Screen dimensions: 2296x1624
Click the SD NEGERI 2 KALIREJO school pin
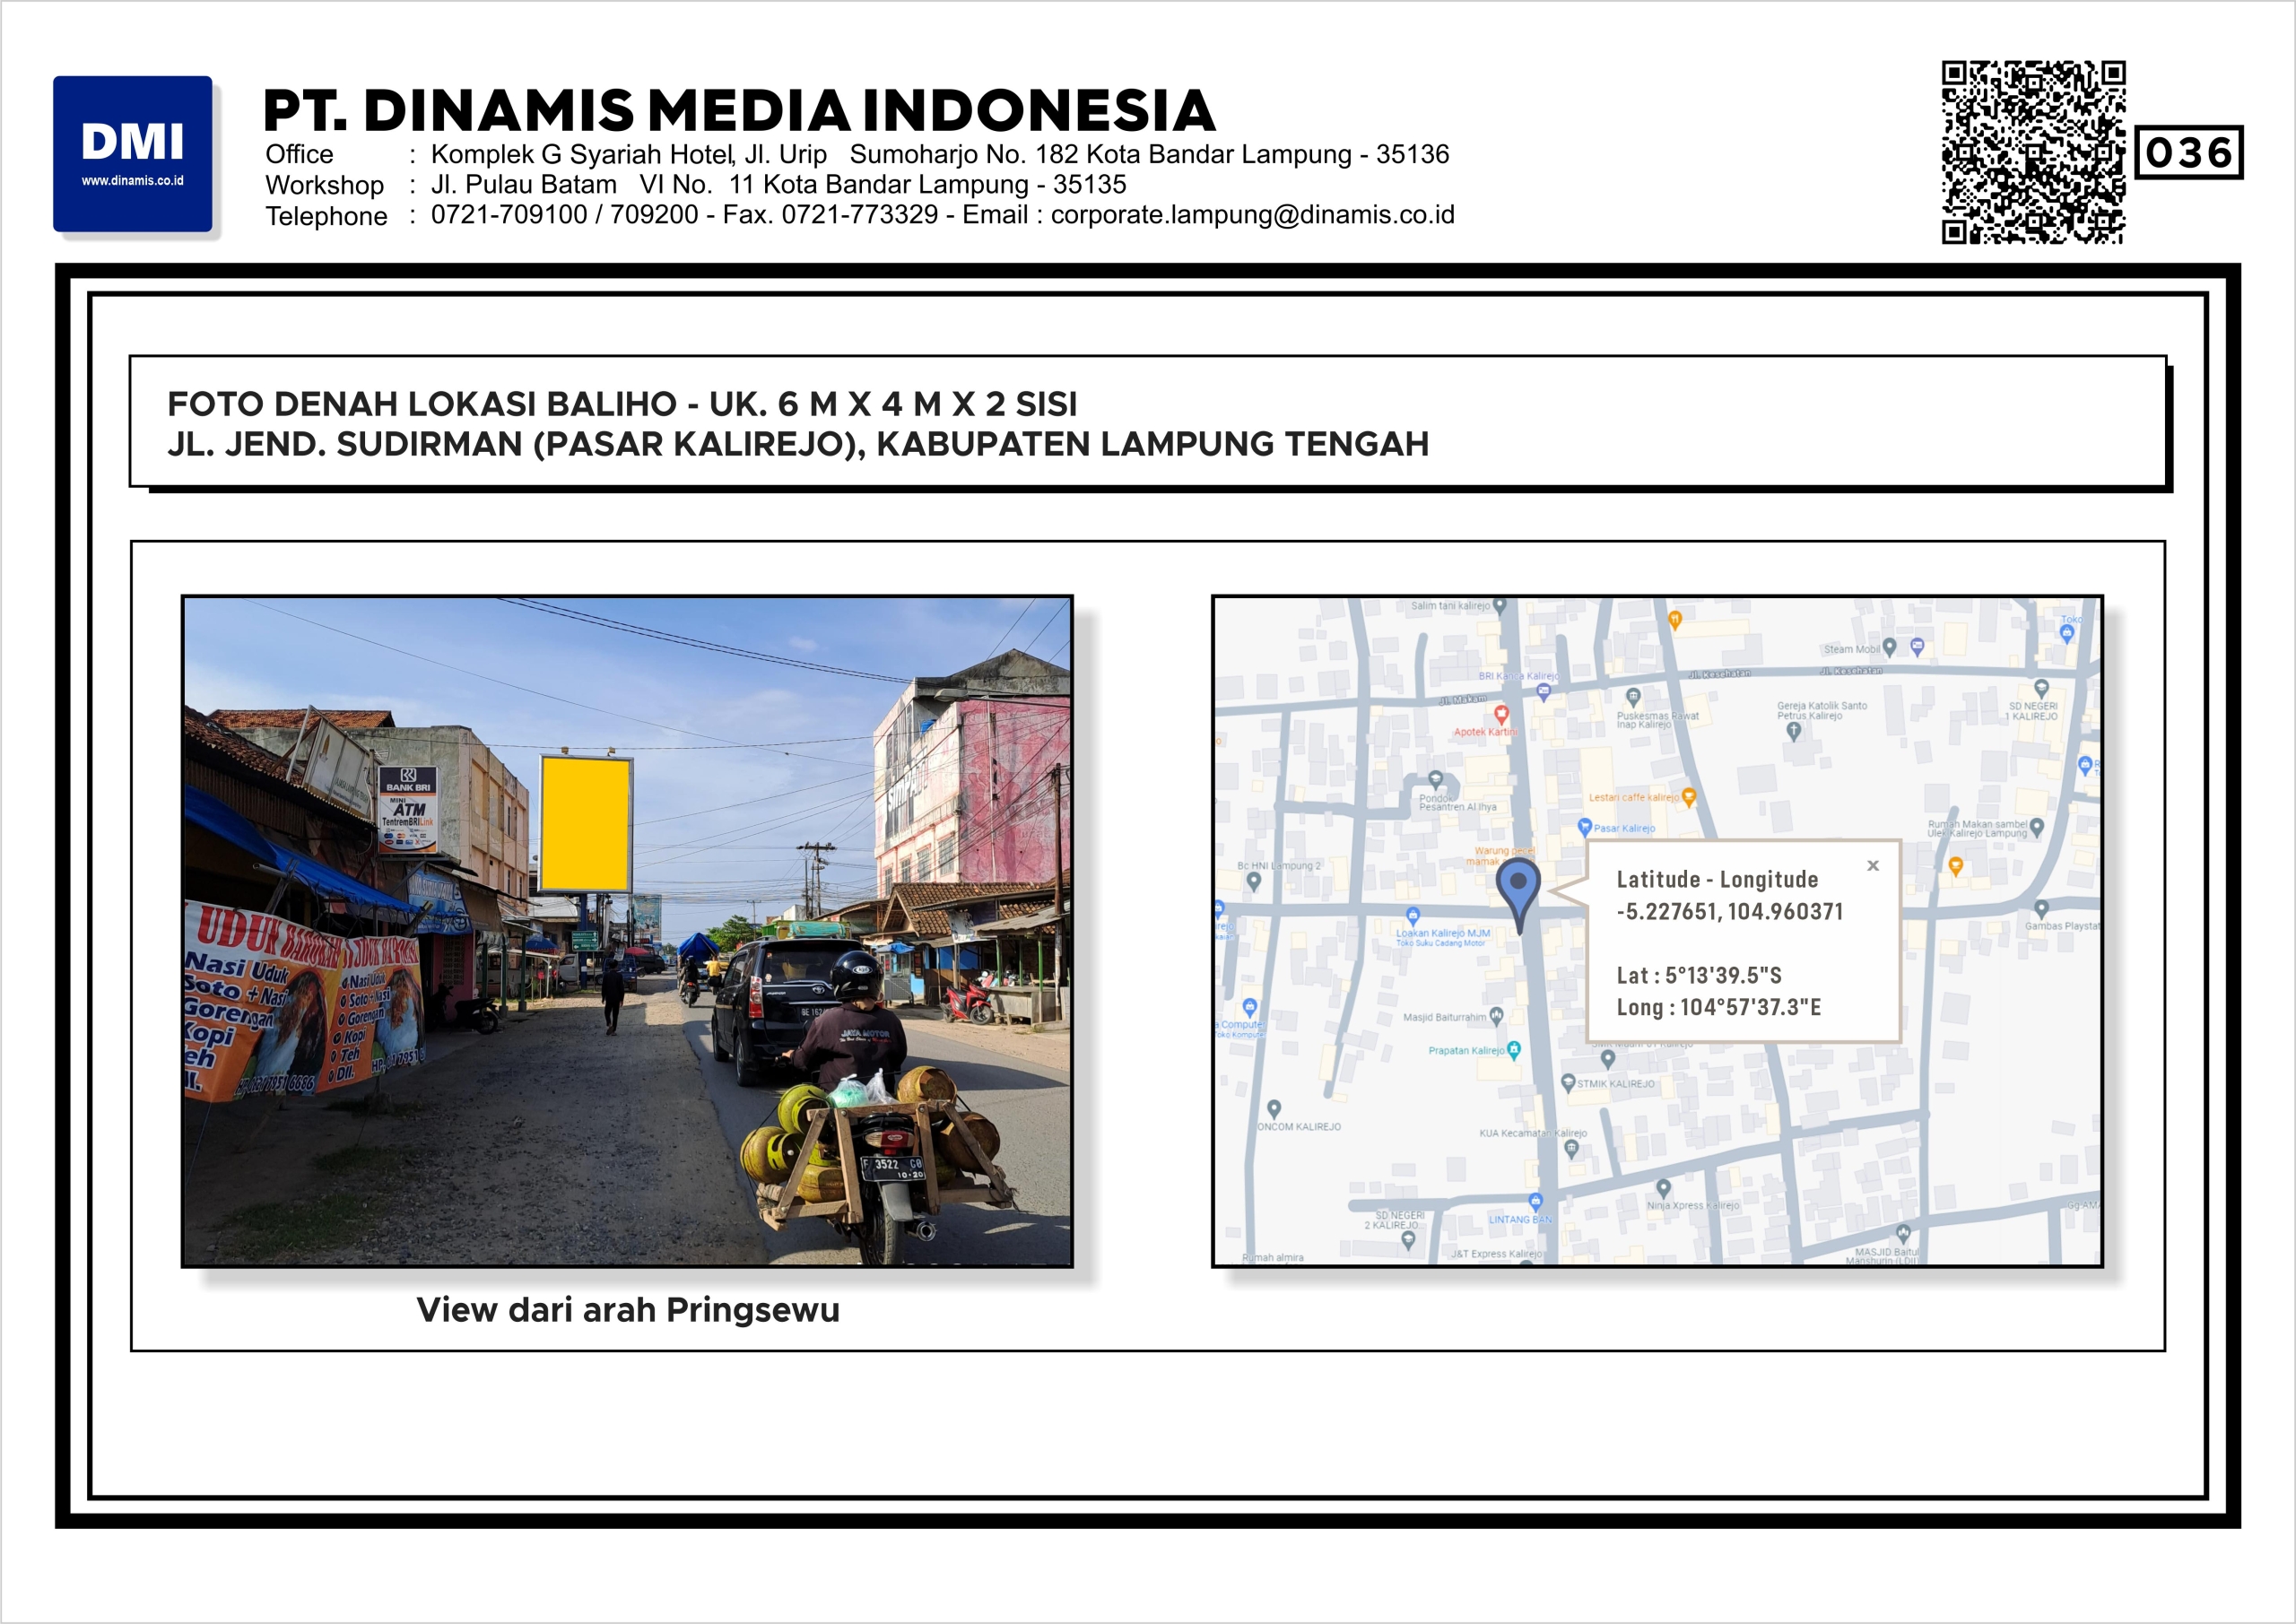pyautogui.click(x=1408, y=1240)
